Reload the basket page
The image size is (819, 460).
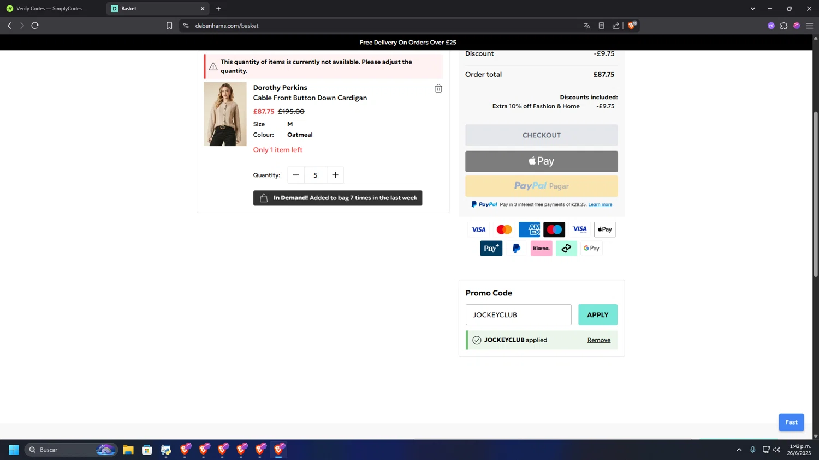tap(35, 26)
